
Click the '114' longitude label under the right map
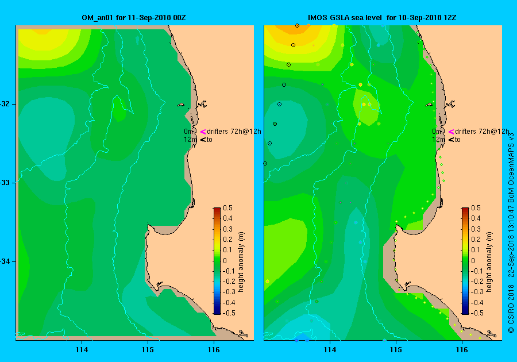(330, 350)
